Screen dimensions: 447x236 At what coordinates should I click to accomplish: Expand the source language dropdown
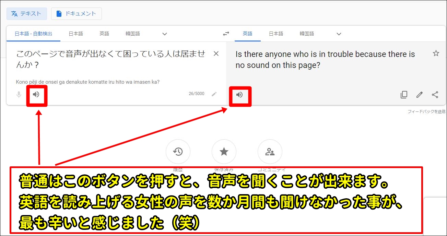click(x=165, y=34)
